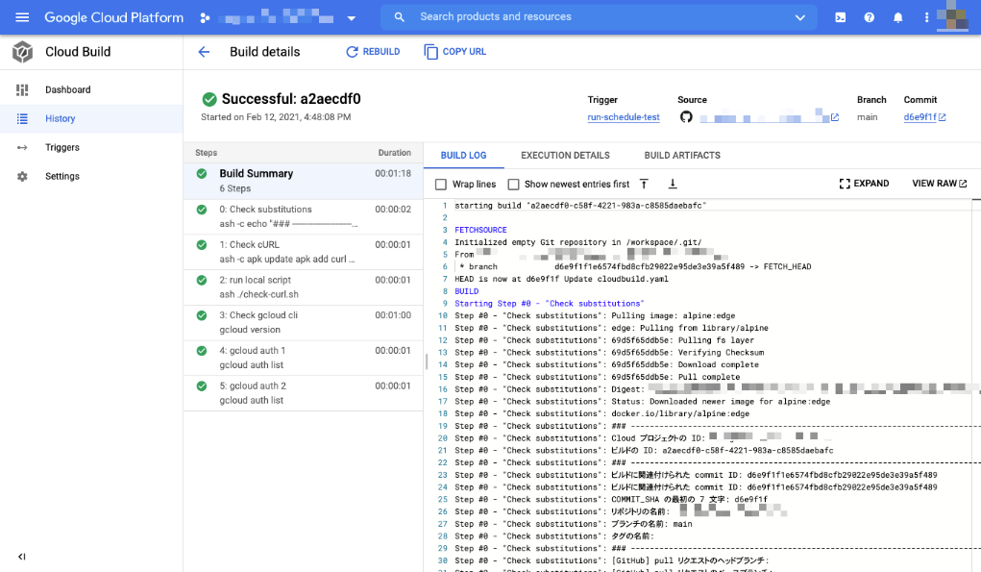
Task: Open the Help question mark icon
Action: (x=869, y=17)
